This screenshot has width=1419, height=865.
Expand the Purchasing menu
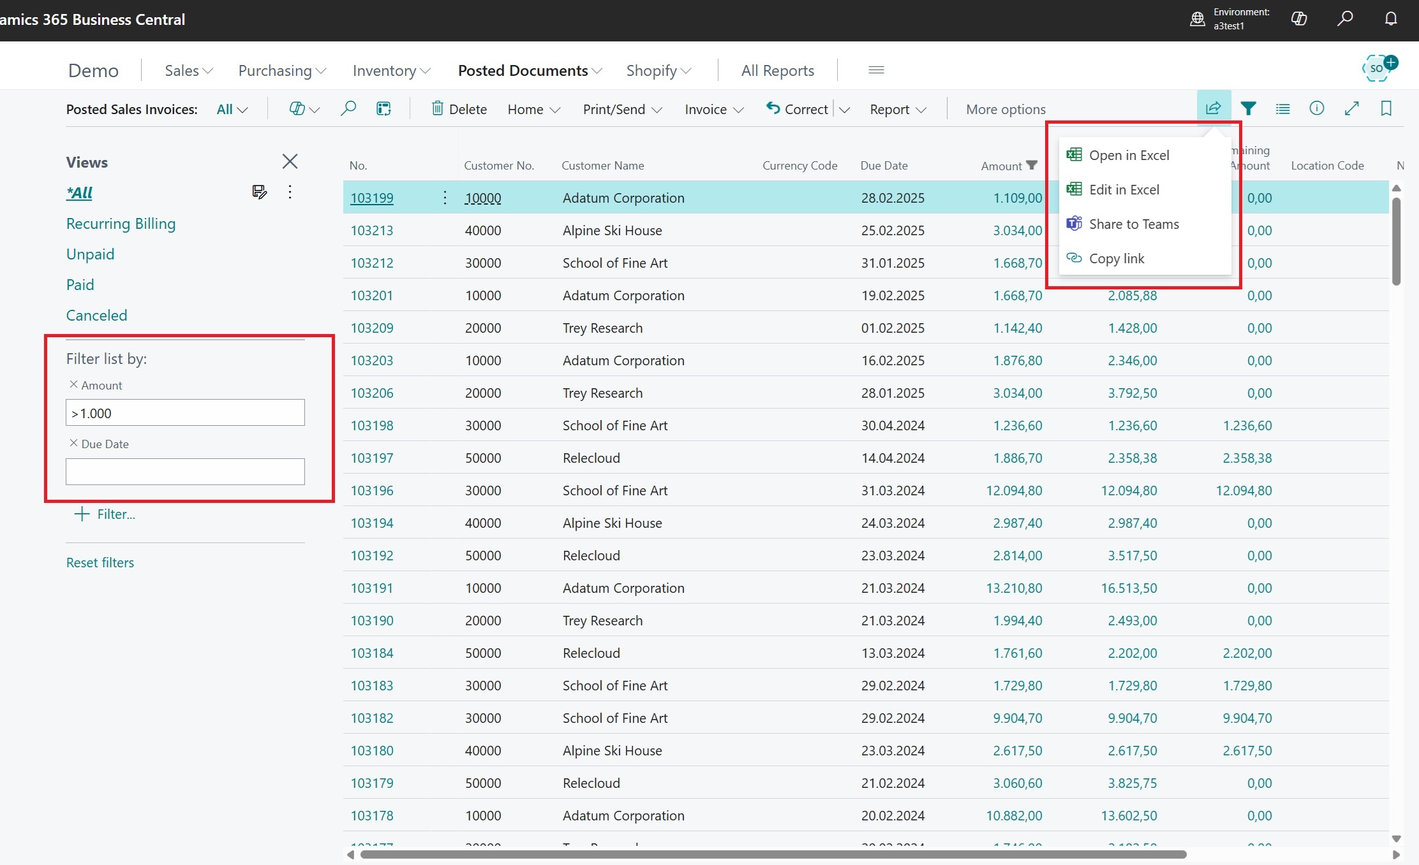(282, 70)
